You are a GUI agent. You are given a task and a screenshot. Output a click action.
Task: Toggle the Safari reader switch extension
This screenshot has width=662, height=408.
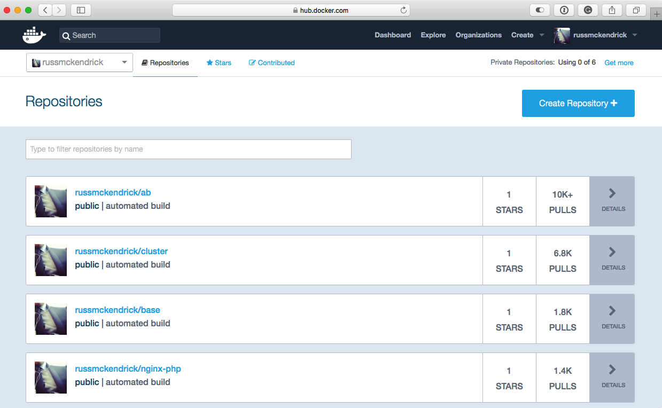coord(540,10)
